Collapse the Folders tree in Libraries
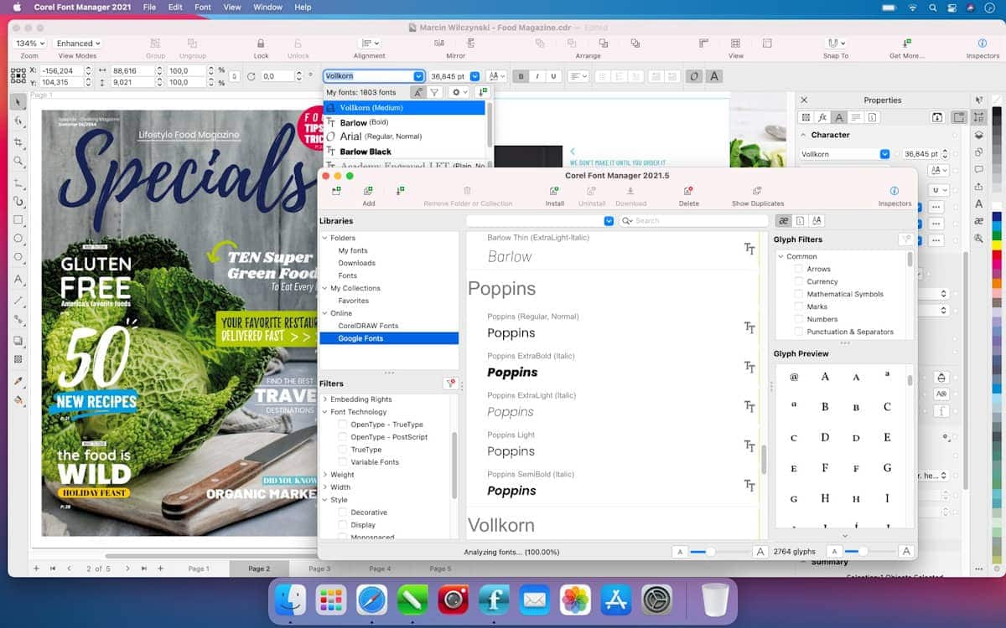Viewport: 1006px width, 628px height. tap(325, 238)
